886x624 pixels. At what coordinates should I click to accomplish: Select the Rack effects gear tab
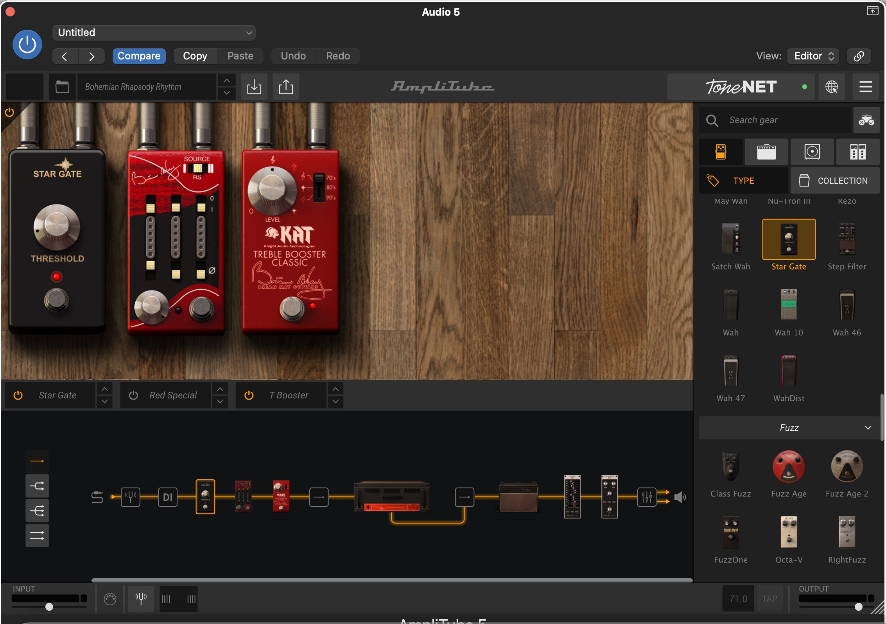(x=858, y=152)
